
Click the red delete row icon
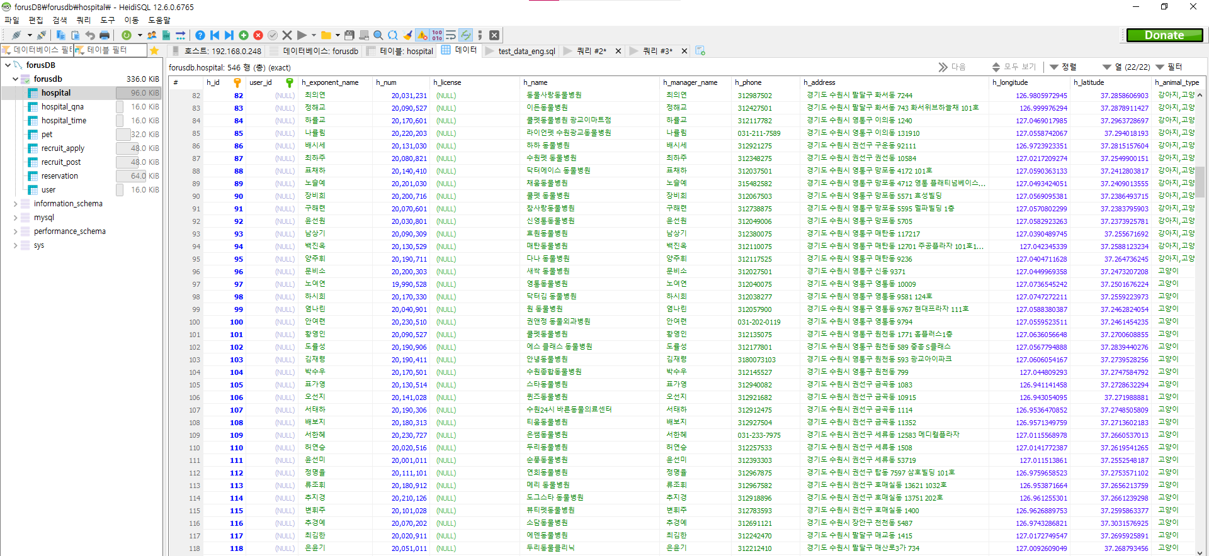tap(258, 35)
